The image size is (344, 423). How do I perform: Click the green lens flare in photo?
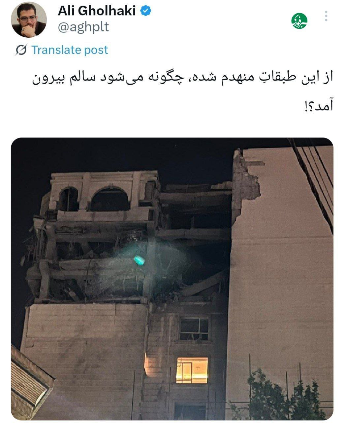coord(139,261)
